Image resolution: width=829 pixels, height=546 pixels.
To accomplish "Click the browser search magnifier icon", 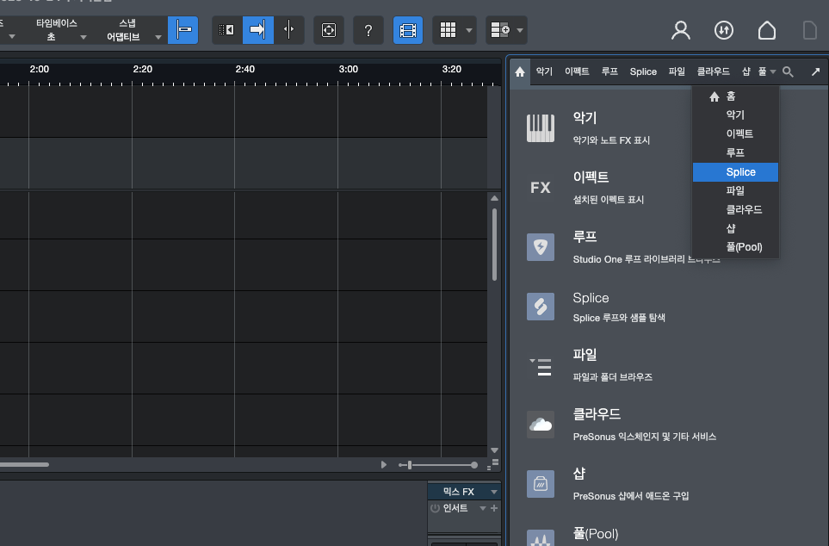I will (x=788, y=72).
